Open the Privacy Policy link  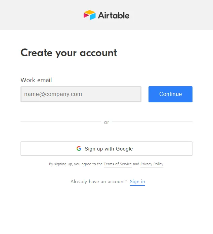[152, 164]
